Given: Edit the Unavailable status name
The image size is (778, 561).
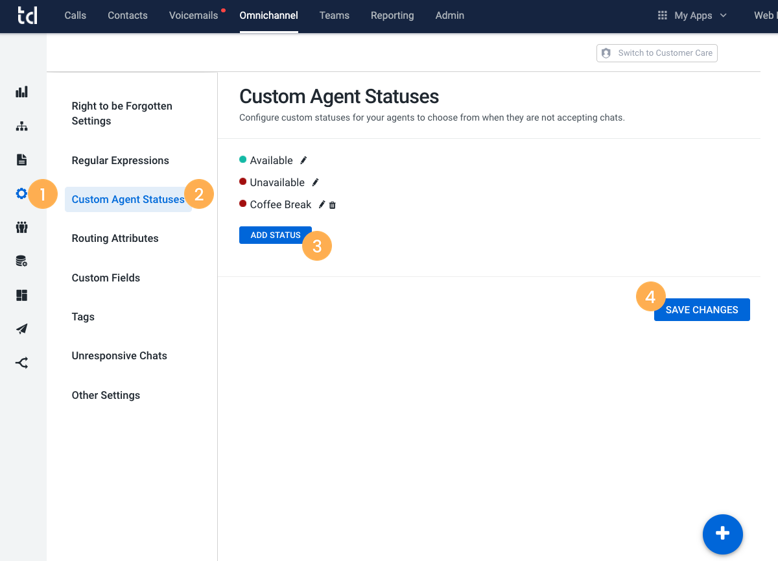Looking at the screenshot, I should [315, 182].
